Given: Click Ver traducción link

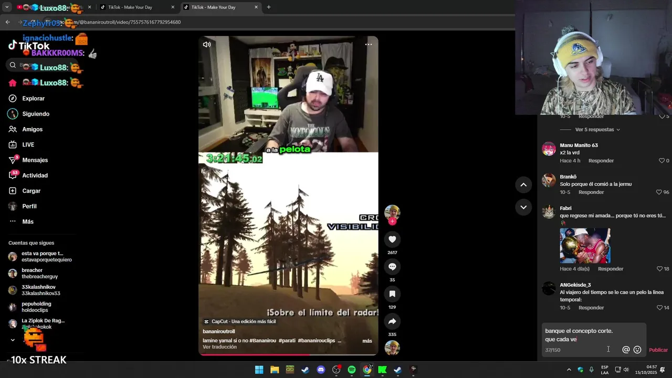Looking at the screenshot, I should 219,347.
